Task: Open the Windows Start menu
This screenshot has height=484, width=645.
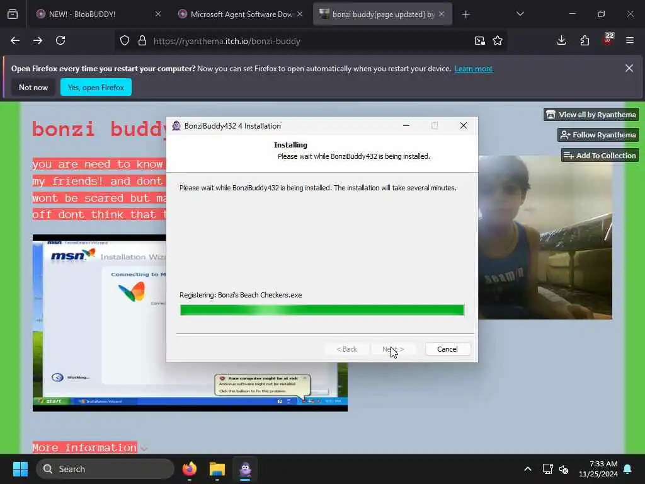Action: 20,469
